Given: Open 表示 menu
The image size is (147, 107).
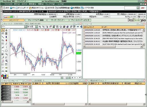Looking at the screenshot, I should coord(17,4).
